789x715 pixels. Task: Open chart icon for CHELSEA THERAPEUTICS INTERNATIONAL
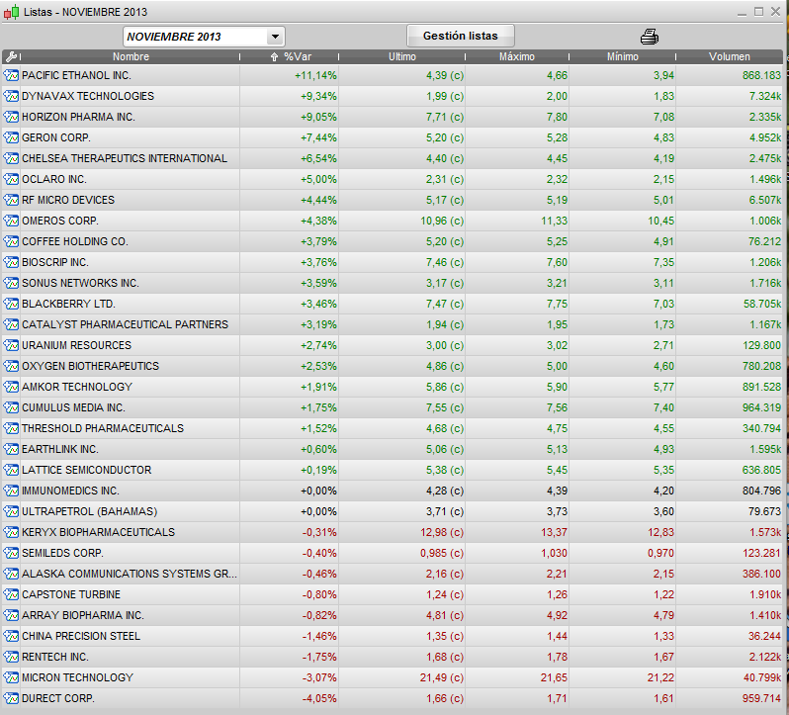point(11,158)
